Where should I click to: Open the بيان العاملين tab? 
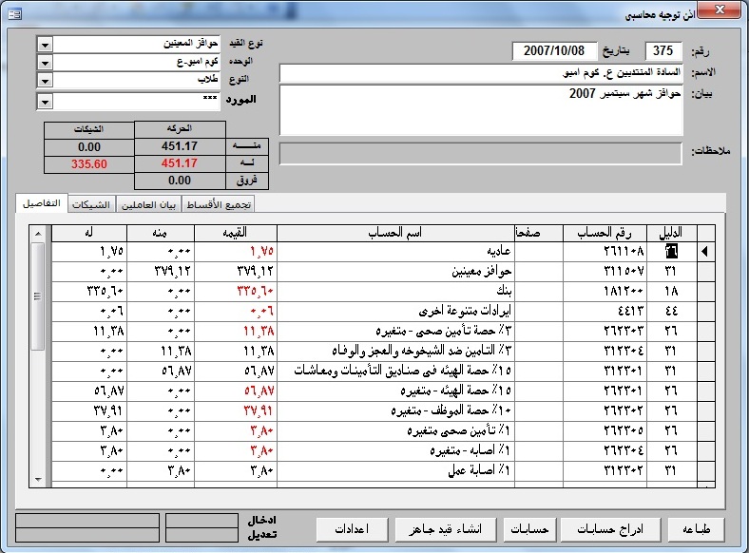pyautogui.click(x=148, y=205)
